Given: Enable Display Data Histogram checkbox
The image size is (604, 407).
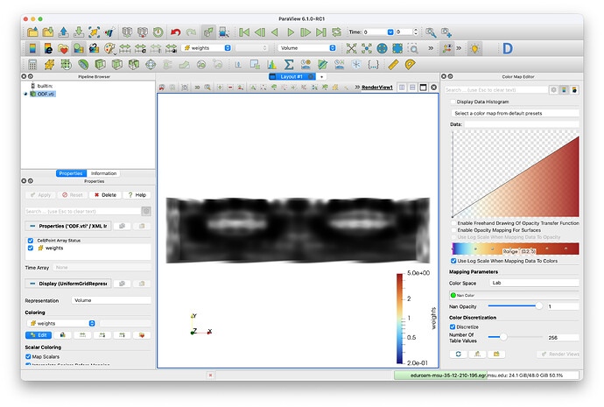Looking at the screenshot, I should [x=453, y=102].
